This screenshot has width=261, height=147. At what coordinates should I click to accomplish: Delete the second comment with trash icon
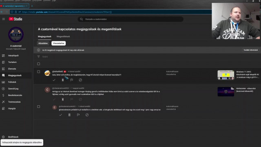[x=63, y=99]
